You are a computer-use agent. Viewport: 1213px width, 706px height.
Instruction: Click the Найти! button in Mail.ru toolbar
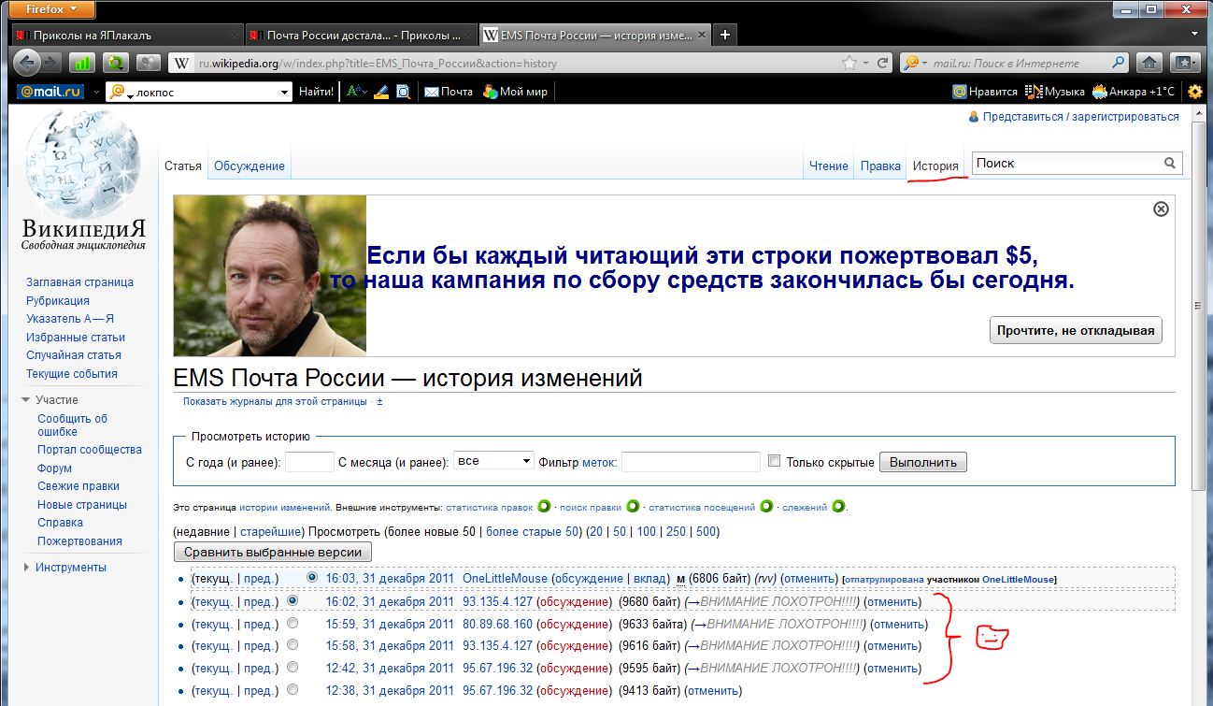tap(316, 92)
